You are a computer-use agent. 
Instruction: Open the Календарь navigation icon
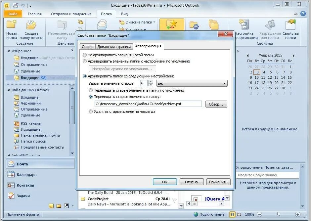tap(11, 174)
